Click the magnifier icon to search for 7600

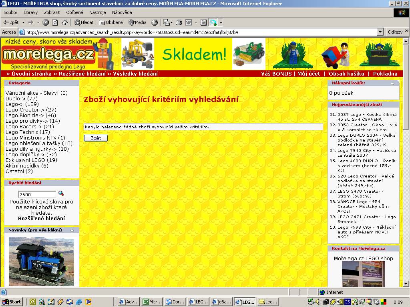(x=61, y=194)
